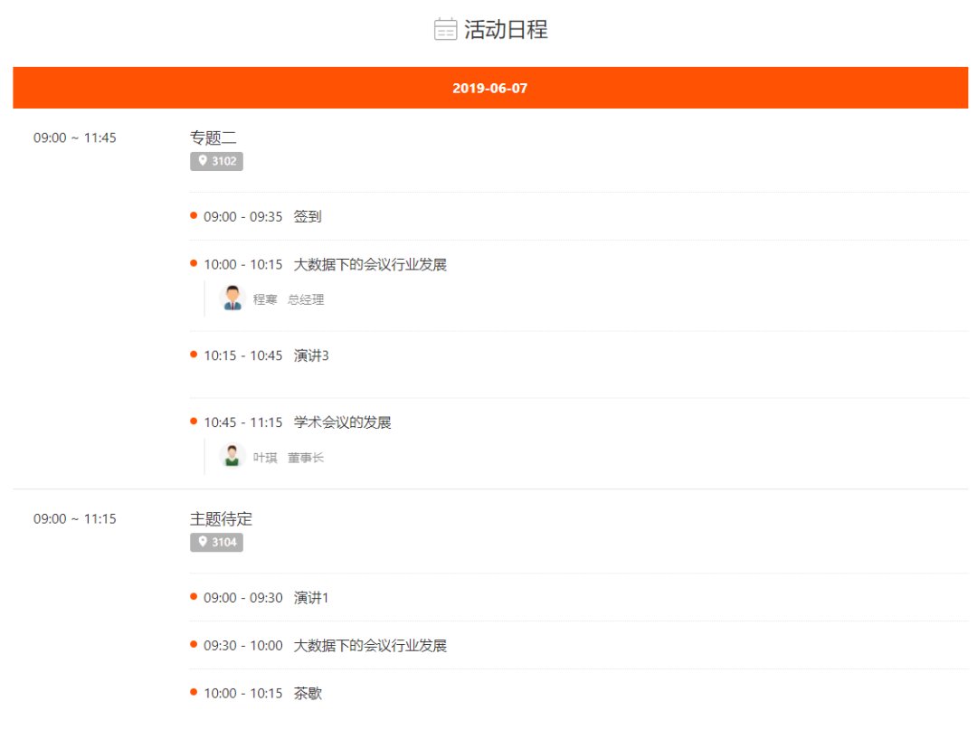Open the 主题待定 session group header
The height and width of the screenshot is (730, 977).
click(221, 518)
